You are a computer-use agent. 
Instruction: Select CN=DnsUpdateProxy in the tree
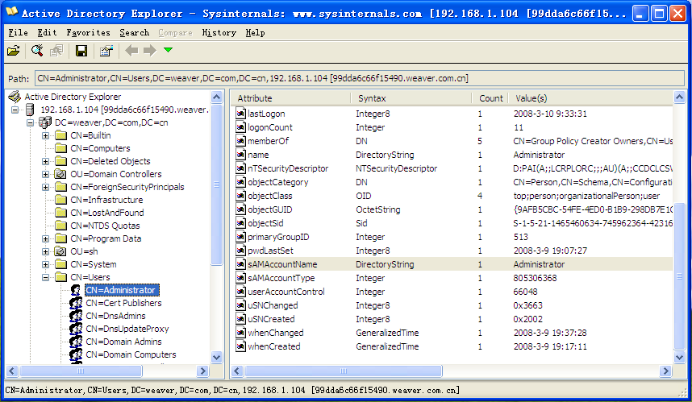point(127,329)
